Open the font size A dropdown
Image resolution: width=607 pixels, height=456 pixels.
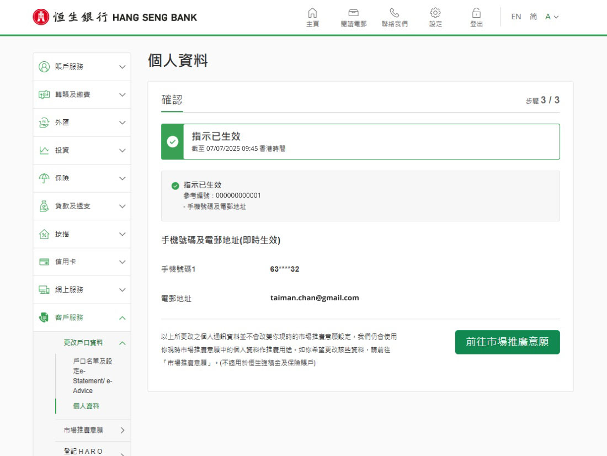(552, 17)
